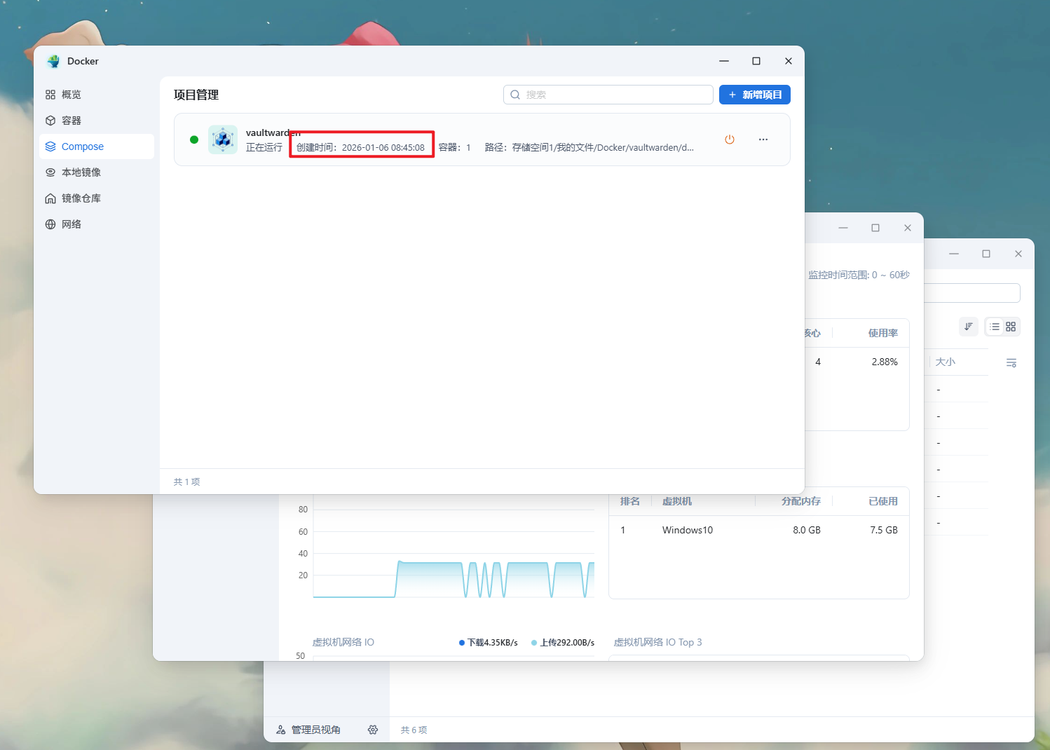Viewport: 1050px width, 750px height.
Task: Toggle the 上传 series in network IO legend
Action: tap(563, 642)
